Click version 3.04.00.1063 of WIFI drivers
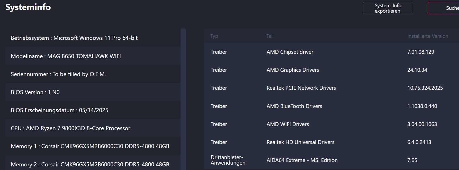459x170 pixels. (x=422, y=124)
